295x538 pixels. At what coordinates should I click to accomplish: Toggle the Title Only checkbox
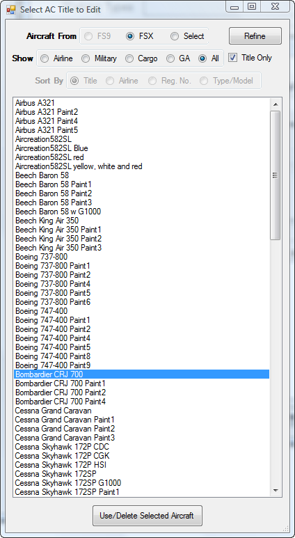point(233,58)
